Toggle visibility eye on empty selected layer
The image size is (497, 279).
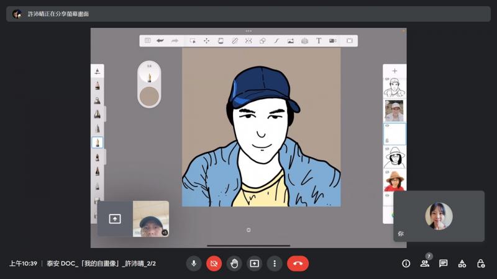coord(387,126)
